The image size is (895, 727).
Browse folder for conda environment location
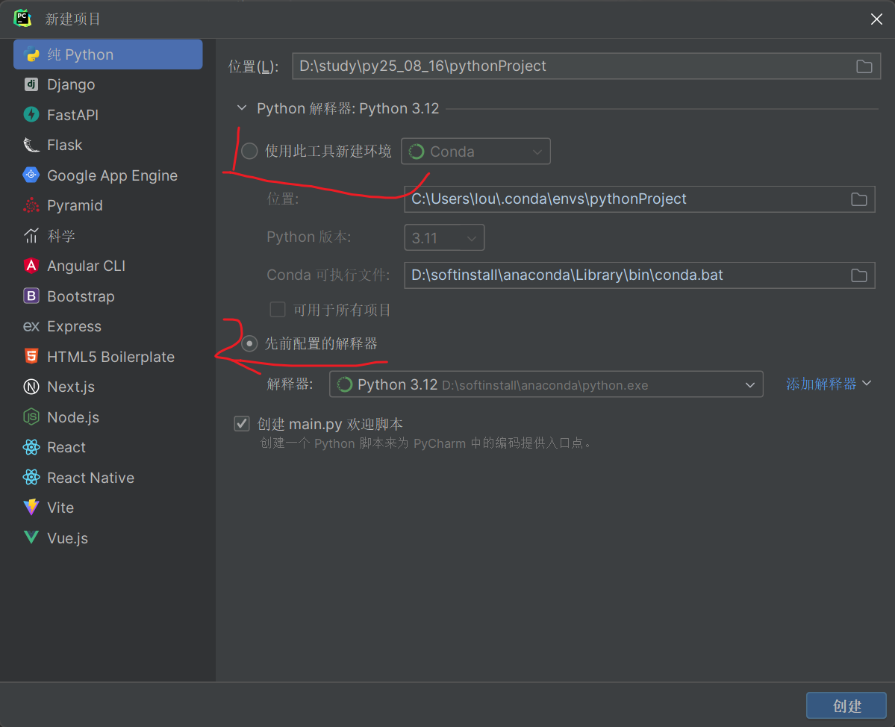pyautogui.click(x=859, y=199)
